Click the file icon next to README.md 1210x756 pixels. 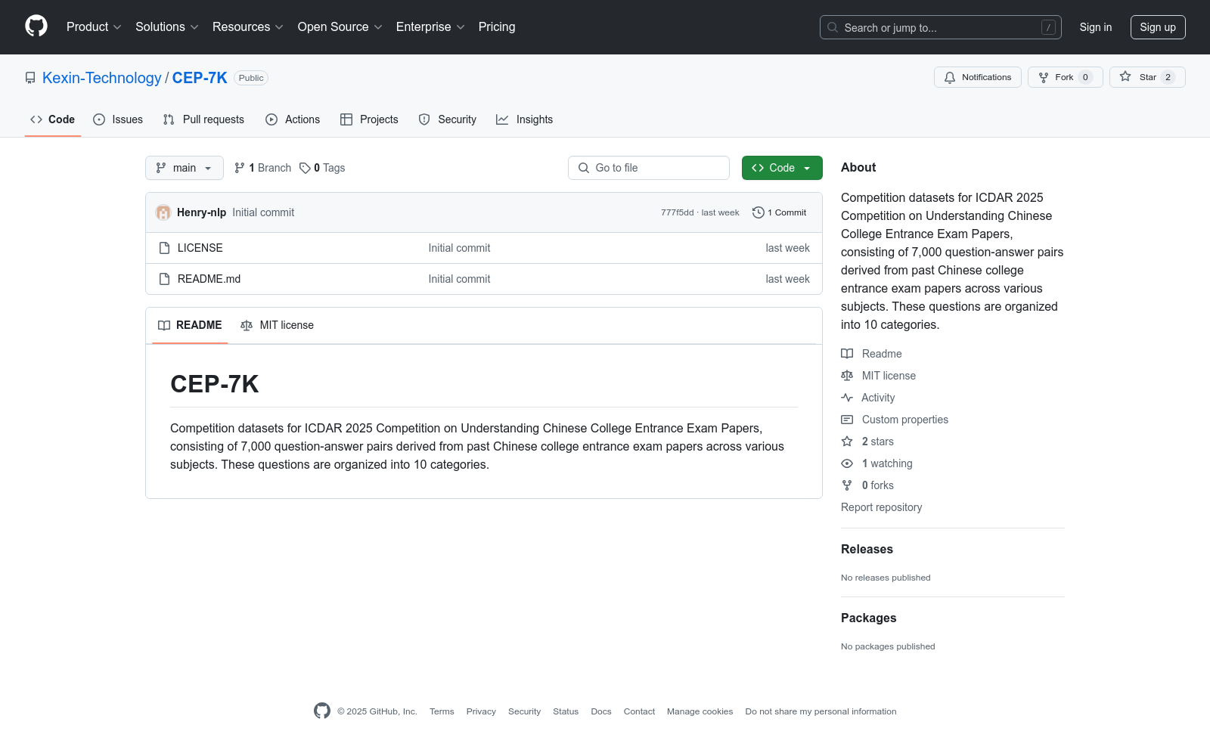164,279
